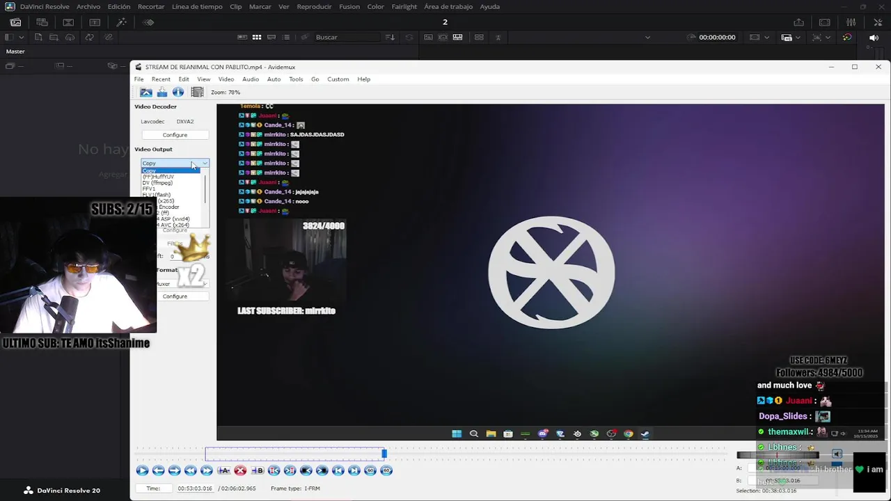Open the Avidemux Help menu
Screen dimensions: 891x501
pos(363,79)
